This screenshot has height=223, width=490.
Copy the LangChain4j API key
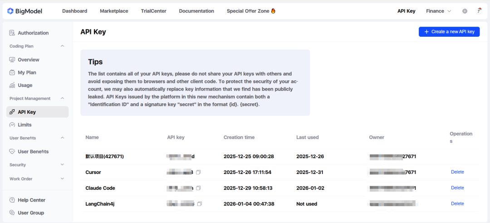click(200, 204)
